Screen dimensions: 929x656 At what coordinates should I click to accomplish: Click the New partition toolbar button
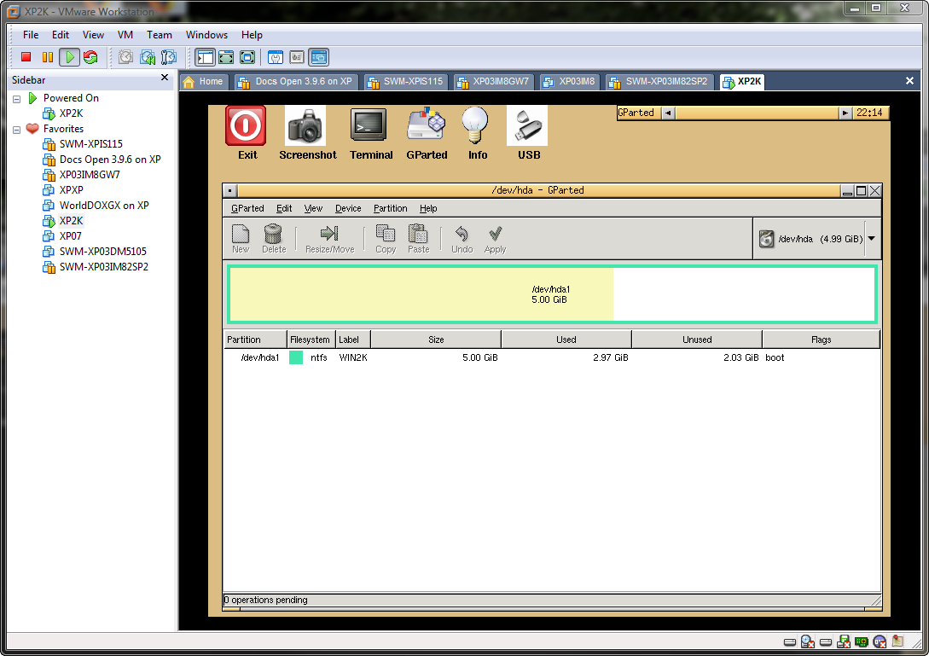(x=241, y=239)
